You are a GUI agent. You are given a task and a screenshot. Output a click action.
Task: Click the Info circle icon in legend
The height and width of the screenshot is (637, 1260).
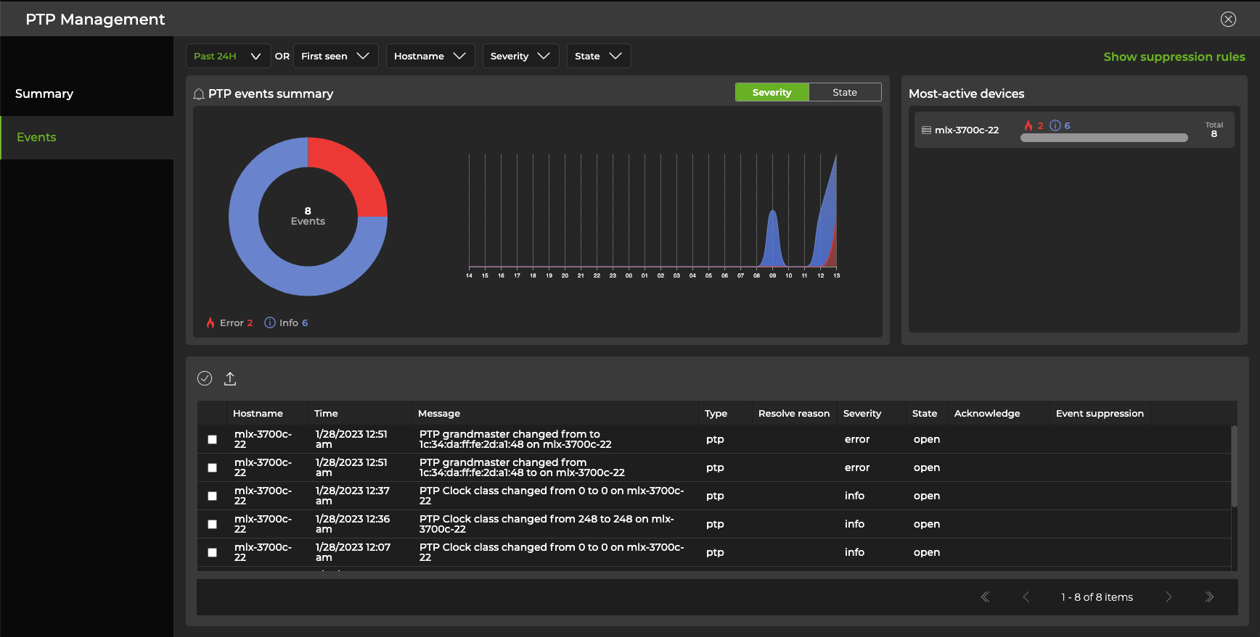pyautogui.click(x=270, y=323)
